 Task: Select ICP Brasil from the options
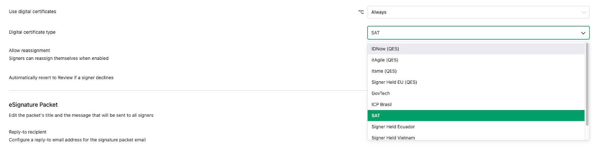click(x=476, y=104)
